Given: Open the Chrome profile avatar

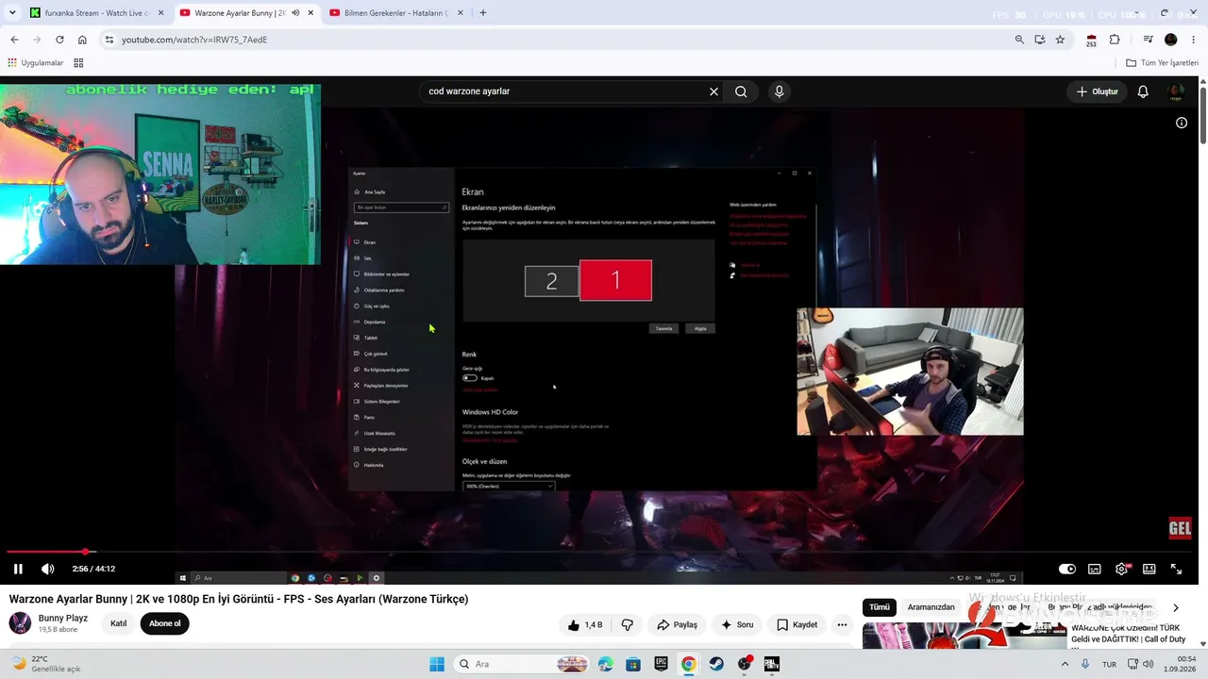Looking at the screenshot, I should pyautogui.click(x=1171, y=40).
